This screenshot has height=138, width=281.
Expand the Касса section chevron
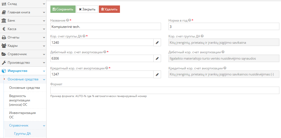(x=44, y=29)
